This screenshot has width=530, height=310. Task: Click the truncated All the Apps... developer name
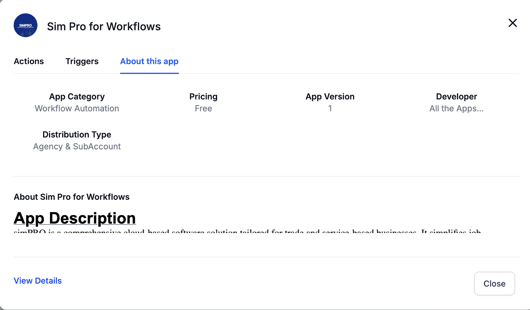[x=456, y=109]
